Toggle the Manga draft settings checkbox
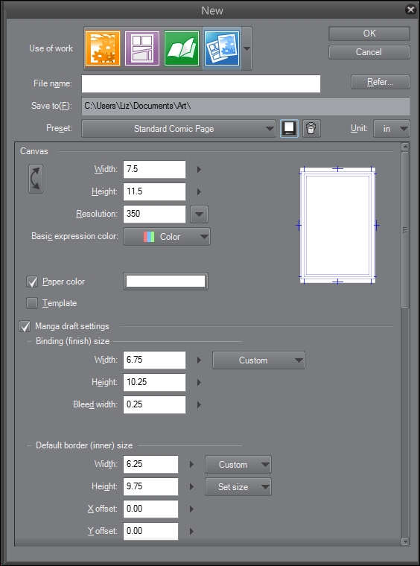Image resolution: width=420 pixels, height=566 pixels. [x=25, y=326]
